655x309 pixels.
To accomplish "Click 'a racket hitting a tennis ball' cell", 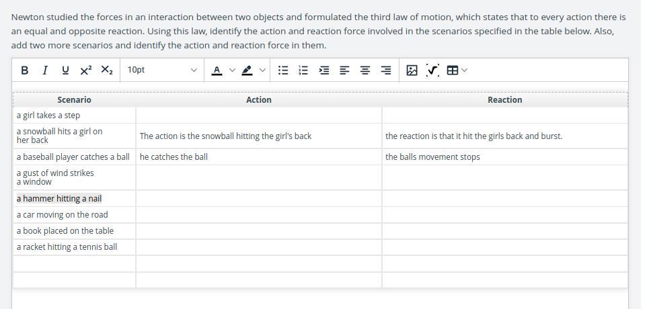I will (74, 247).
